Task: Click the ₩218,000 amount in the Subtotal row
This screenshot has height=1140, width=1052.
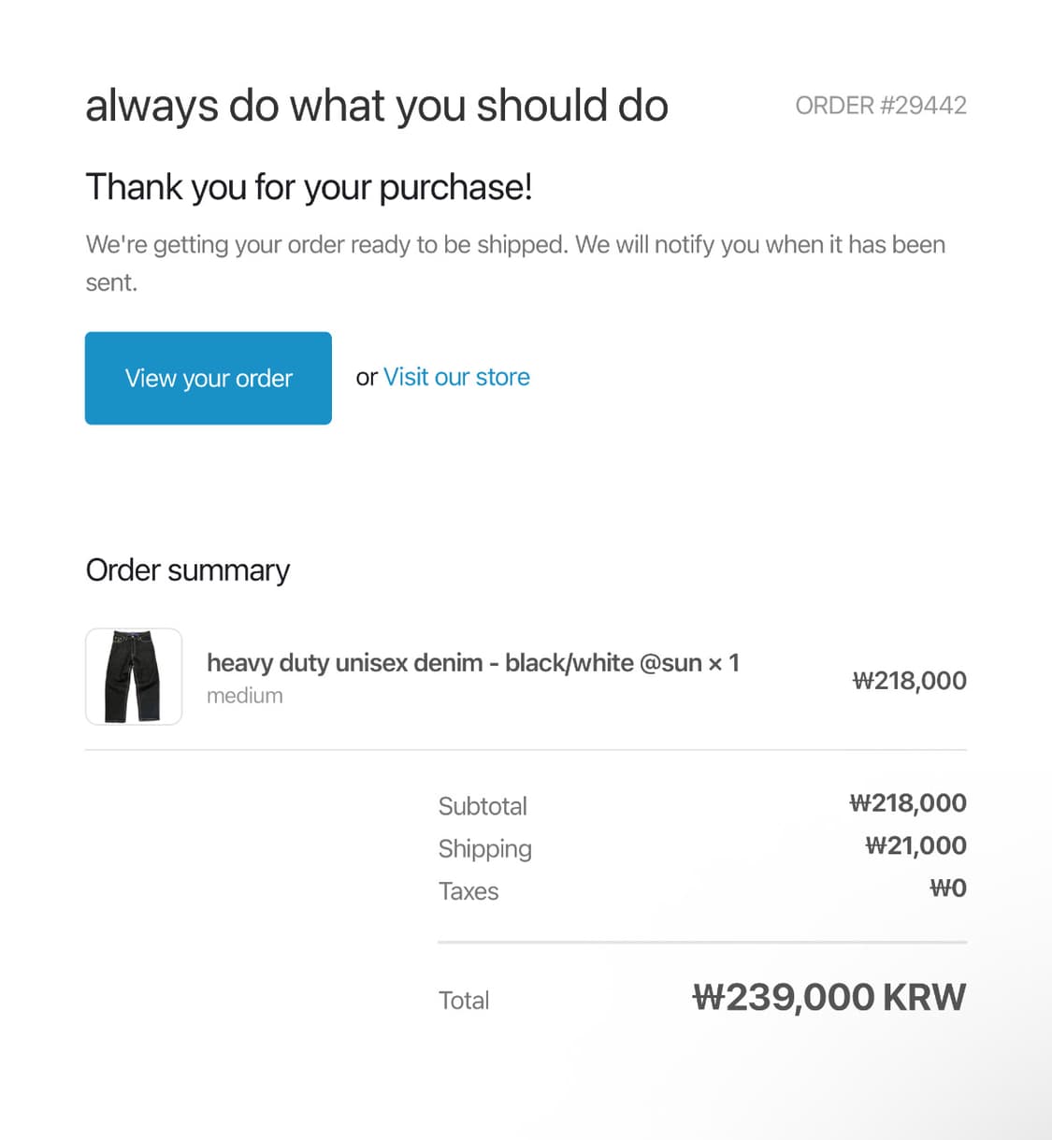Action: [907, 803]
